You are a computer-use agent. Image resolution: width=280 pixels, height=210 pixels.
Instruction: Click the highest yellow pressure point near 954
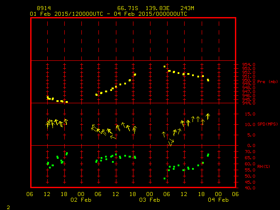pyautogui.click(x=164, y=66)
